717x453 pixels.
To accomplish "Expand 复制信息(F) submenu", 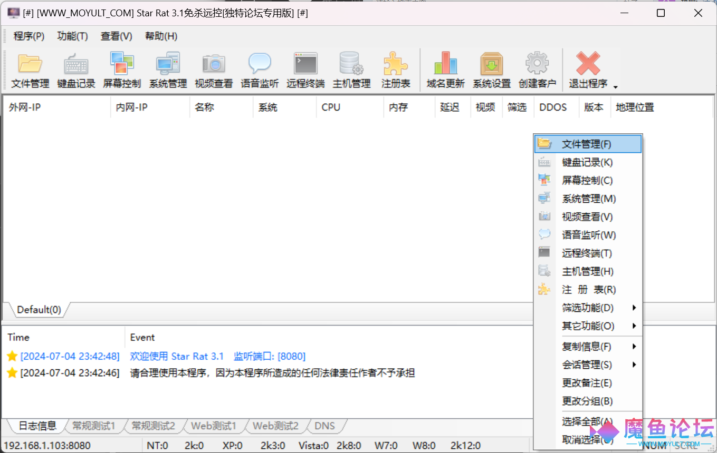I will click(588, 347).
